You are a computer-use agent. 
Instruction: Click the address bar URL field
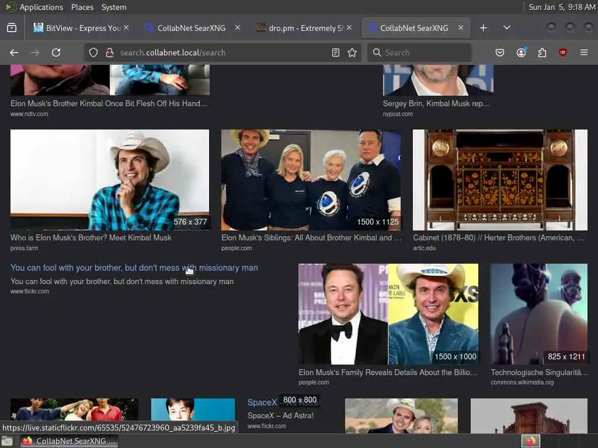221,52
